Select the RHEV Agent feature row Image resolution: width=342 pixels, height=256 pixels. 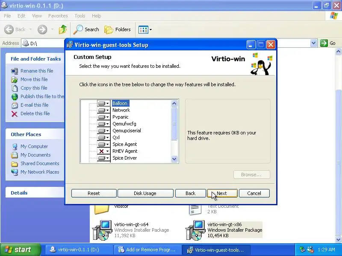click(125, 151)
